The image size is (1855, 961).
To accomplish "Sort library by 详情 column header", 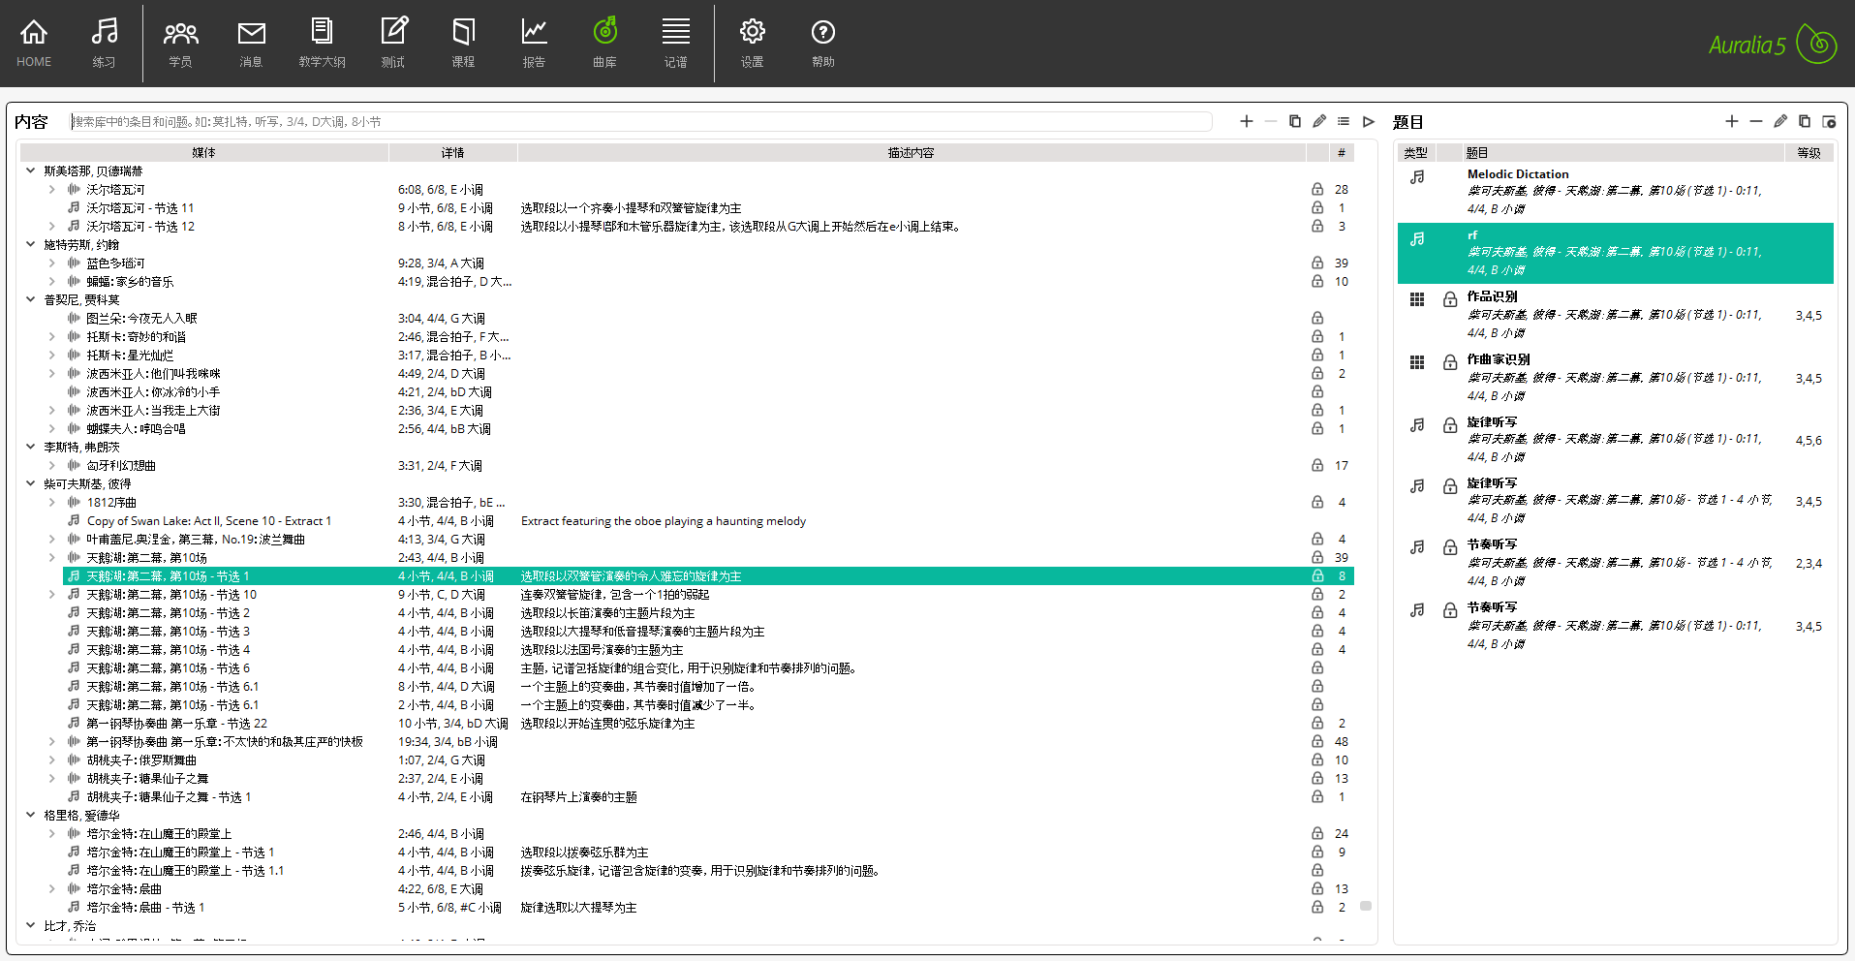I will pos(453,152).
